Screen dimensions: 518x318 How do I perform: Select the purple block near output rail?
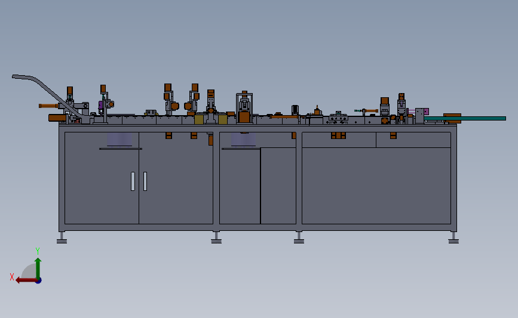(x=426, y=112)
